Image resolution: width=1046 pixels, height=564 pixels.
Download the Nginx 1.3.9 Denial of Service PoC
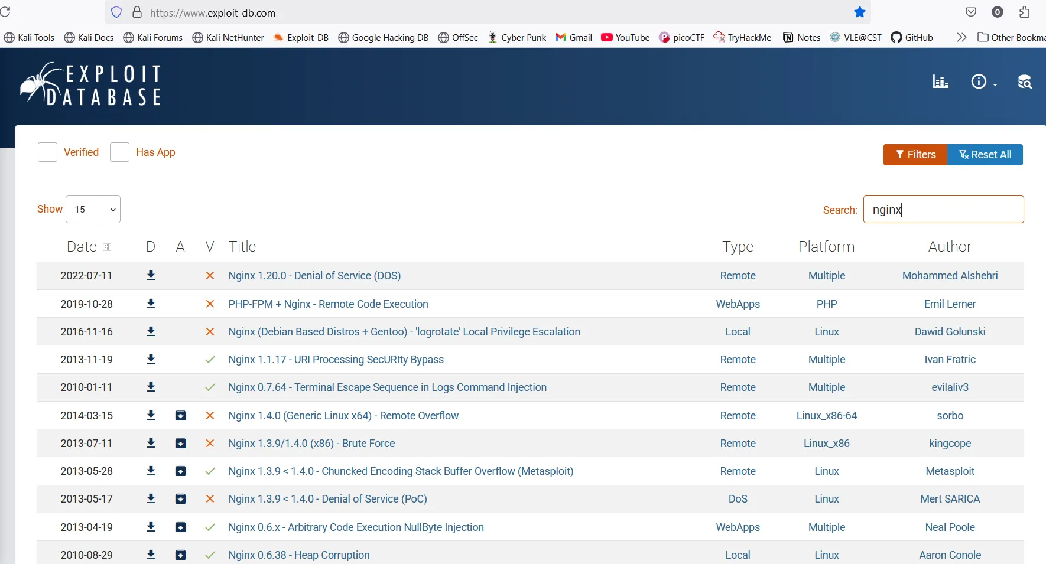click(x=151, y=498)
